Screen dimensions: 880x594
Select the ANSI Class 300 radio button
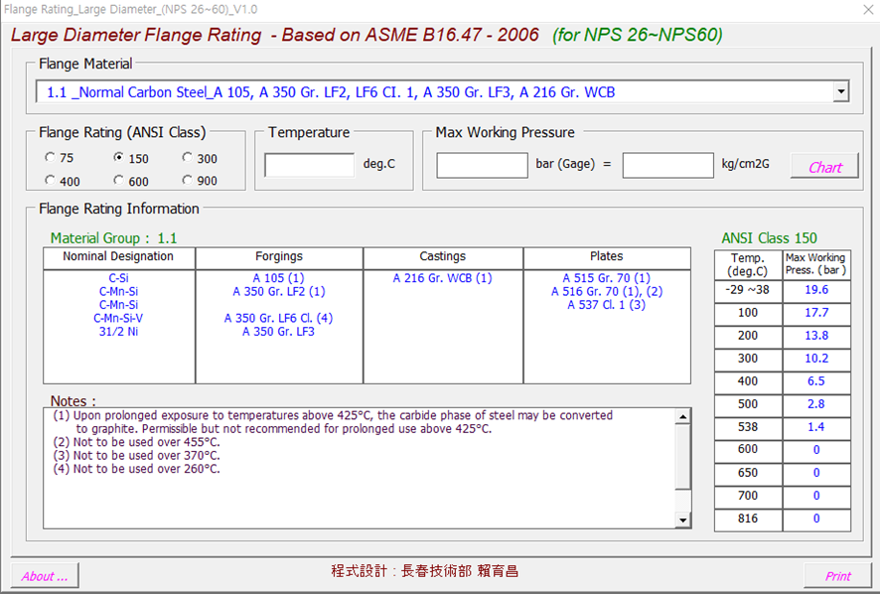coord(187,157)
